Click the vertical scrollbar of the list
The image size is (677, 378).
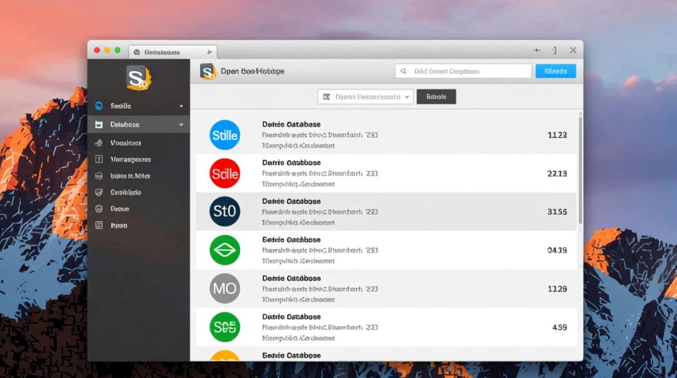click(580, 171)
